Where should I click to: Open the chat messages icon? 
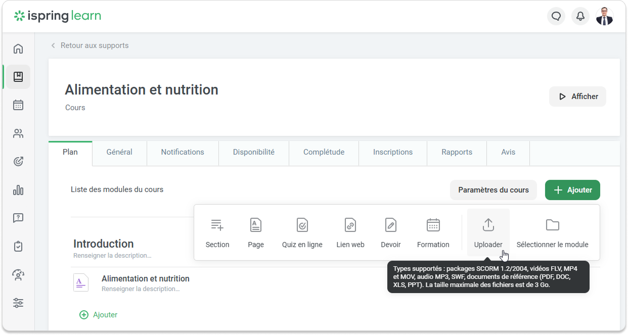pos(556,17)
